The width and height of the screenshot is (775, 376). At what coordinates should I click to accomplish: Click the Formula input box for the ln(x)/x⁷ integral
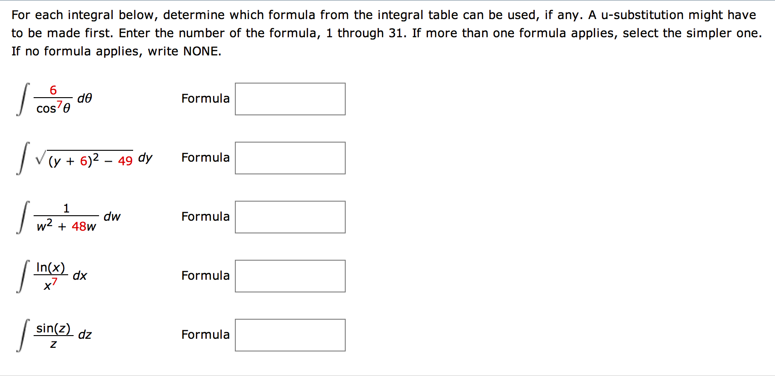point(289,276)
